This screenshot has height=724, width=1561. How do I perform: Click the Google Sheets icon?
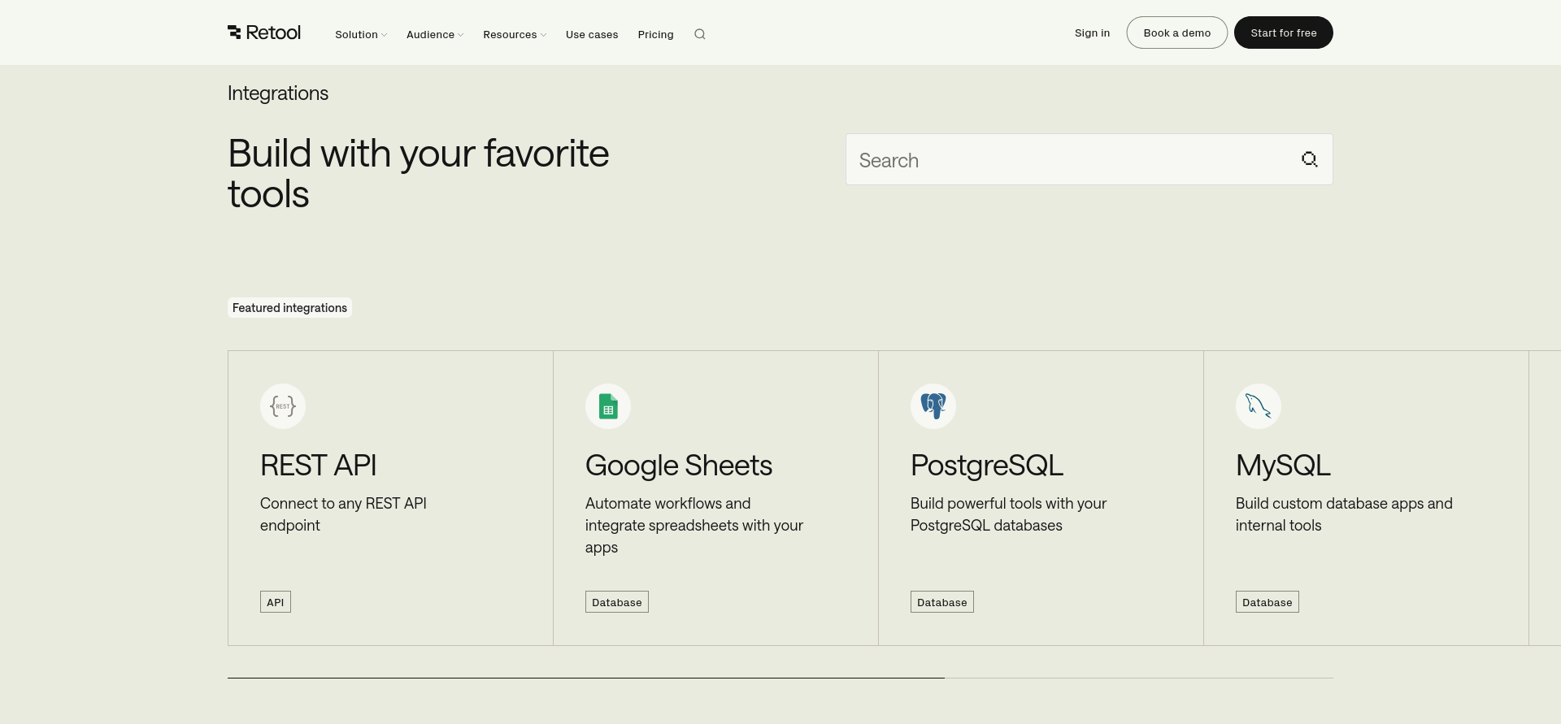608,406
